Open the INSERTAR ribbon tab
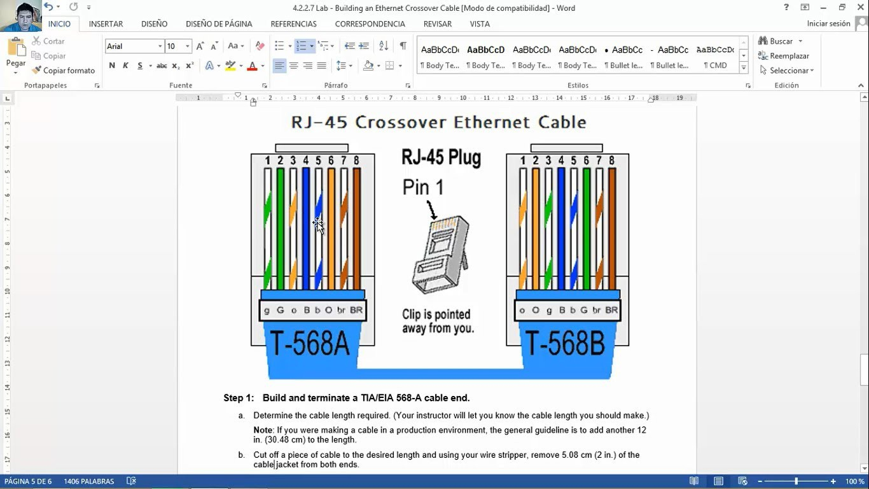 [x=106, y=24]
